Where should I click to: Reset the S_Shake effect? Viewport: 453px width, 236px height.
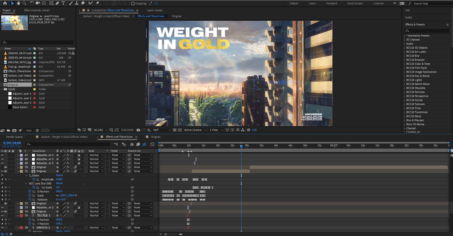point(59,175)
